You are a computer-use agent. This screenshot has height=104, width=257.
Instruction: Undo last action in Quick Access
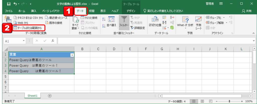click(x=15, y=4)
